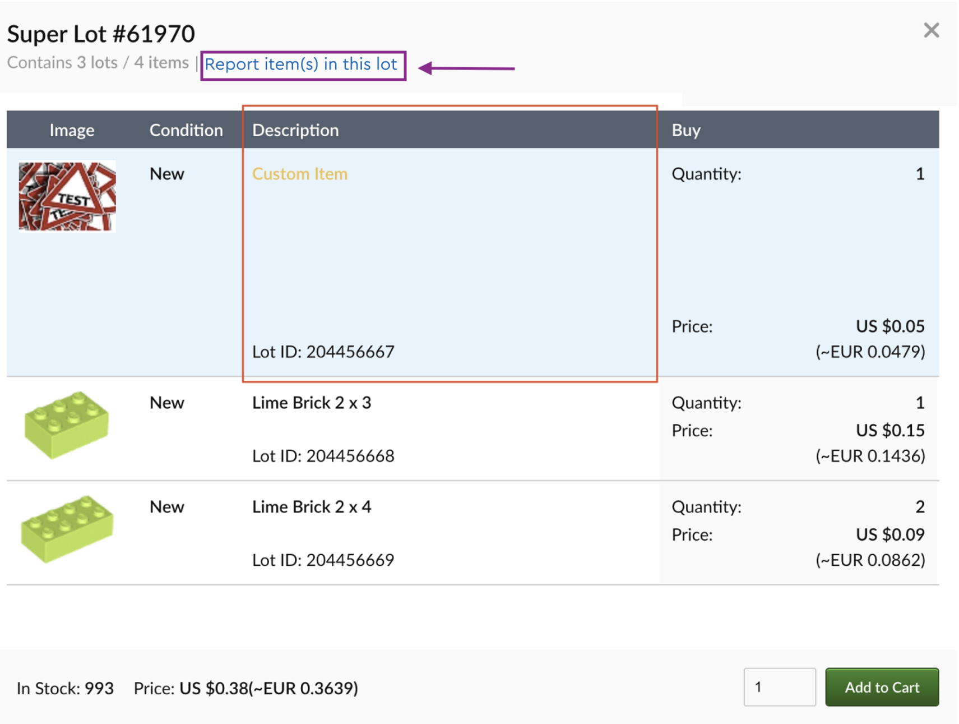
Task: Click the Image column header
Action: click(x=72, y=130)
